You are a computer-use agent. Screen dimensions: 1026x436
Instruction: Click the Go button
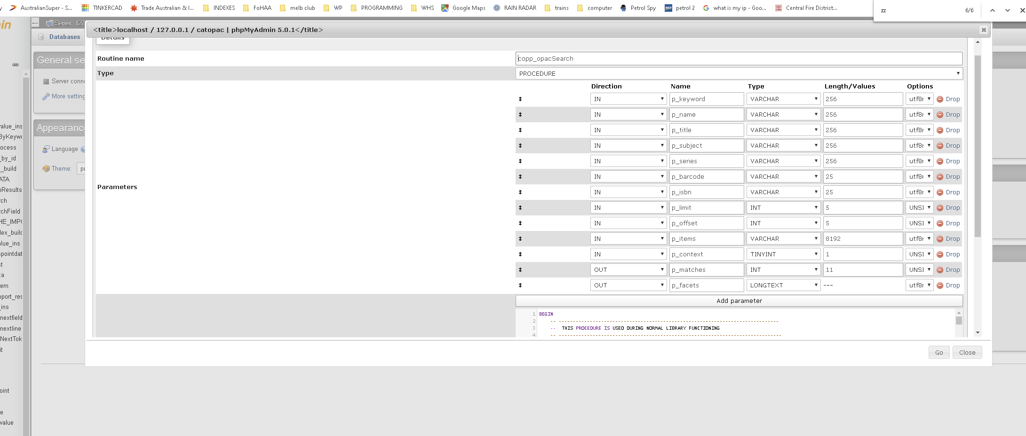coord(939,352)
